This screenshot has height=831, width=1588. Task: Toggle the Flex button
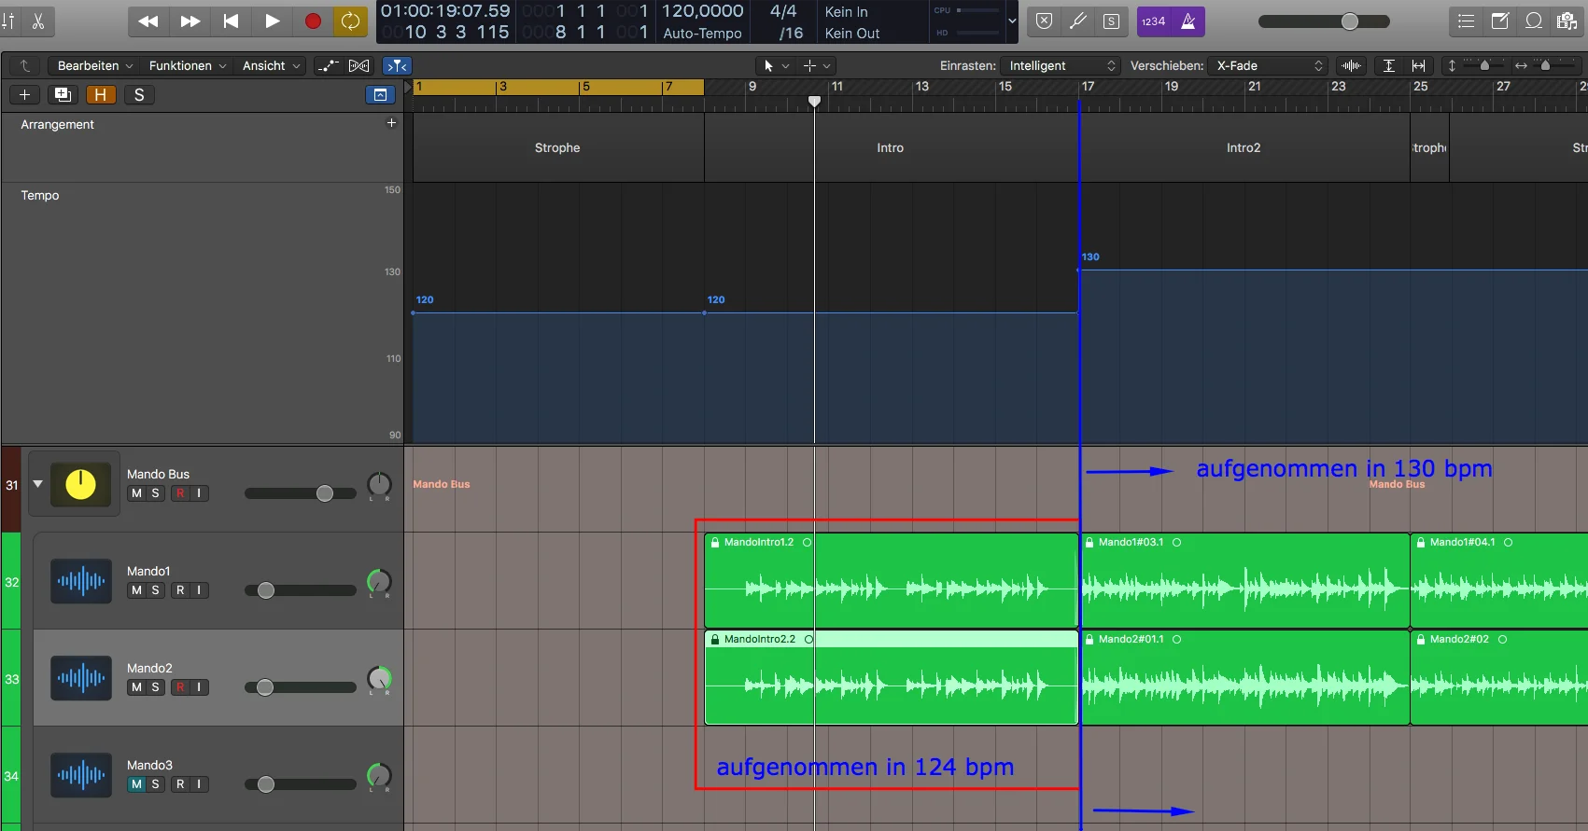[358, 65]
